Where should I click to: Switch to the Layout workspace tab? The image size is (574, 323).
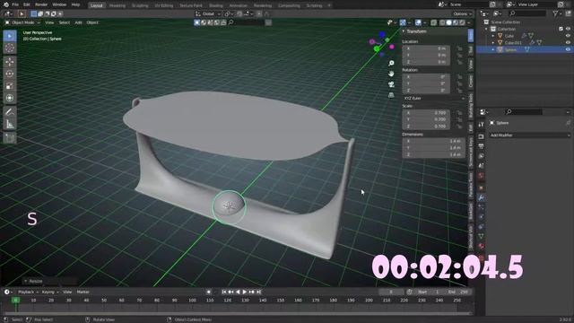97,5
